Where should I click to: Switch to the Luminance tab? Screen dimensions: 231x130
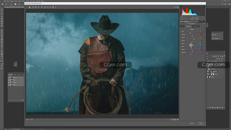[196, 26]
